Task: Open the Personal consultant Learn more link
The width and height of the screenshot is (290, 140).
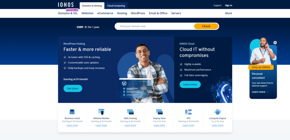Action: click(x=260, y=92)
